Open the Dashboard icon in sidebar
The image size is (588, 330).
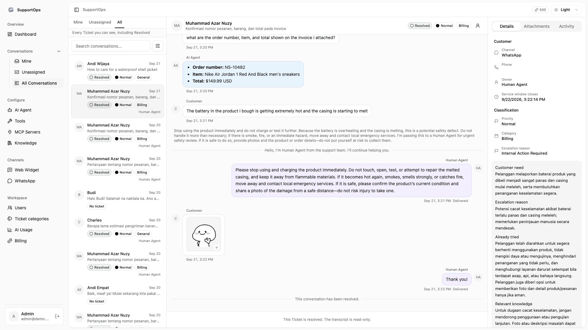[10, 34]
